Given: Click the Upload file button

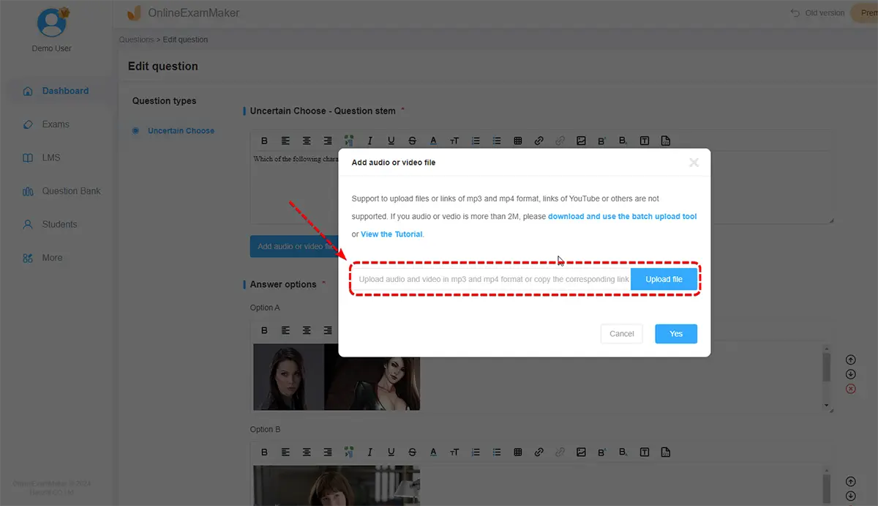Looking at the screenshot, I should (664, 279).
